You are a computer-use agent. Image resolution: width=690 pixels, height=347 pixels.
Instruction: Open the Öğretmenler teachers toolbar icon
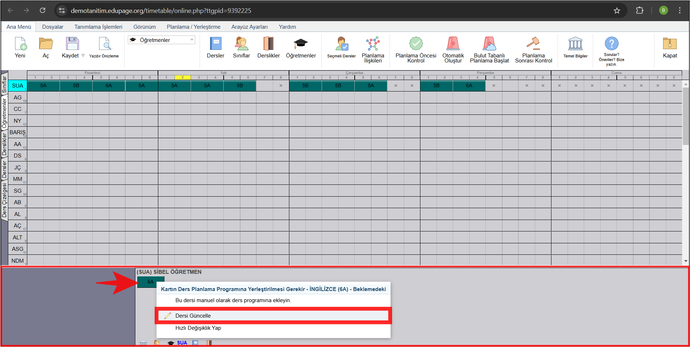click(301, 44)
